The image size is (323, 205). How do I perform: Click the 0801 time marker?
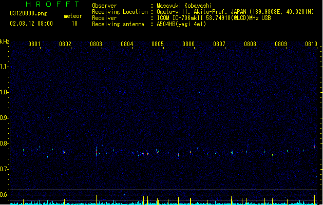pyautogui.click(x=34, y=44)
